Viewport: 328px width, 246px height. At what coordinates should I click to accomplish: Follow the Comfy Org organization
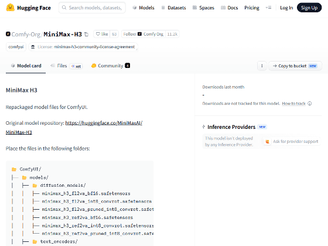coord(143,34)
